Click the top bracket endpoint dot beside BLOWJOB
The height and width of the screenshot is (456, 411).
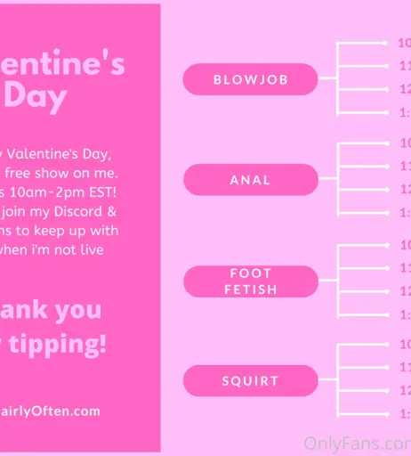385,44
